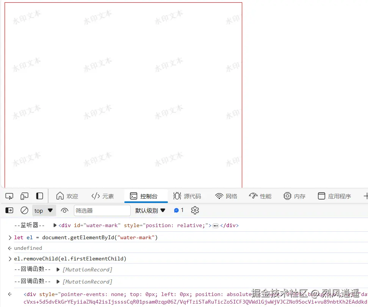Switch to the 元素 elements tab

click(103, 196)
